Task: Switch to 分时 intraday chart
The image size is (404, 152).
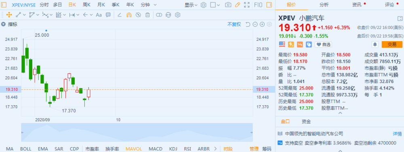Action: click(x=44, y=4)
